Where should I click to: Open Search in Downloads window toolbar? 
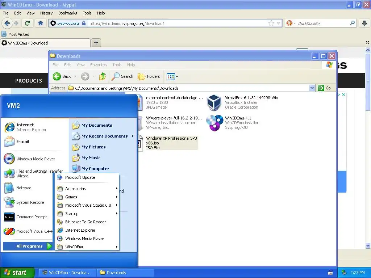122,76
